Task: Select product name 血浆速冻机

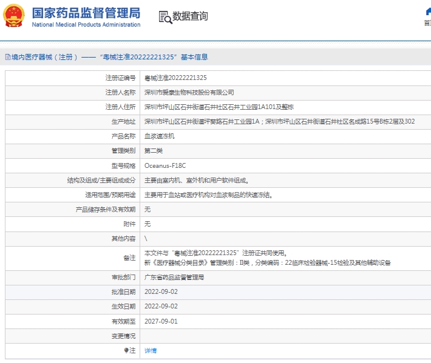Action: [x=160, y=136]
